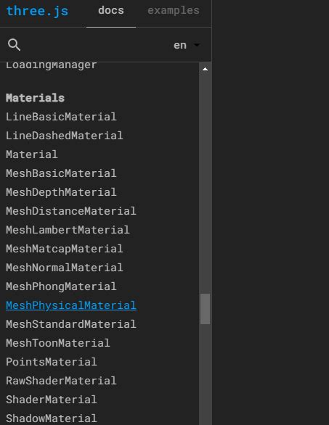Switch to the examples tab

[x=173, y=11]
